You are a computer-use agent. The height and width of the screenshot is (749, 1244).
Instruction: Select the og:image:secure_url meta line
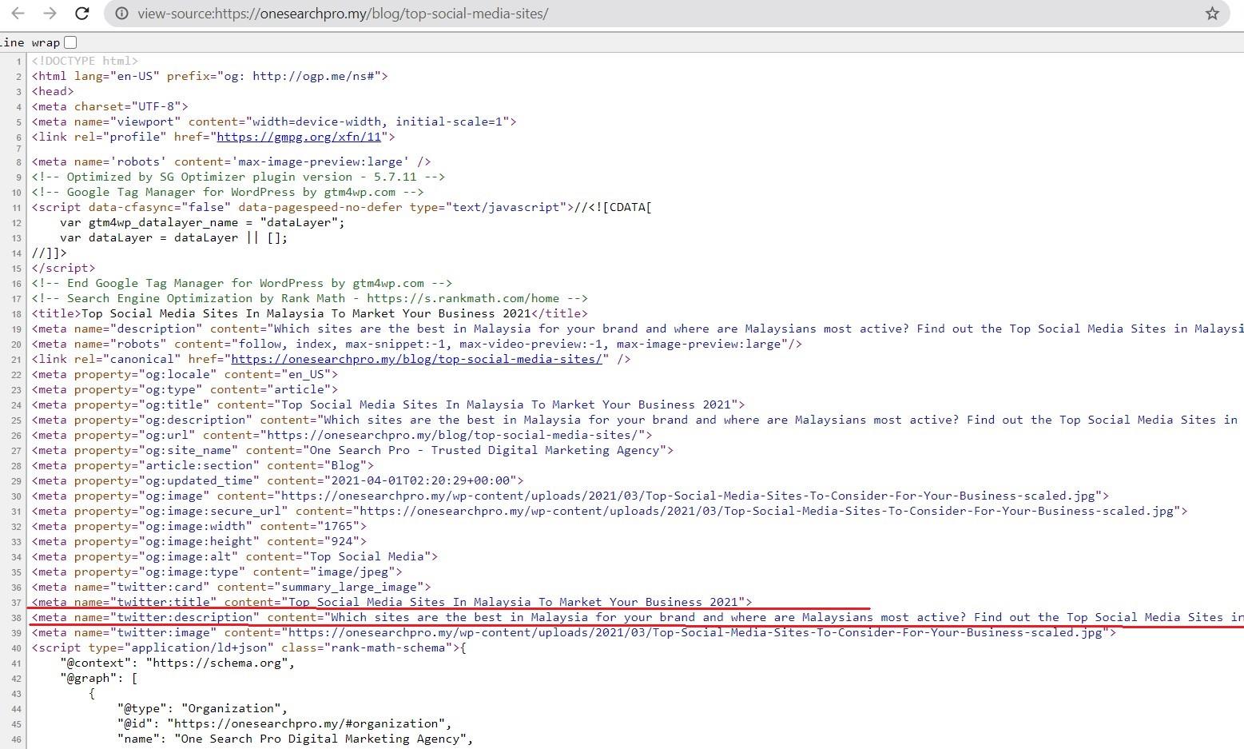point(610,511)
